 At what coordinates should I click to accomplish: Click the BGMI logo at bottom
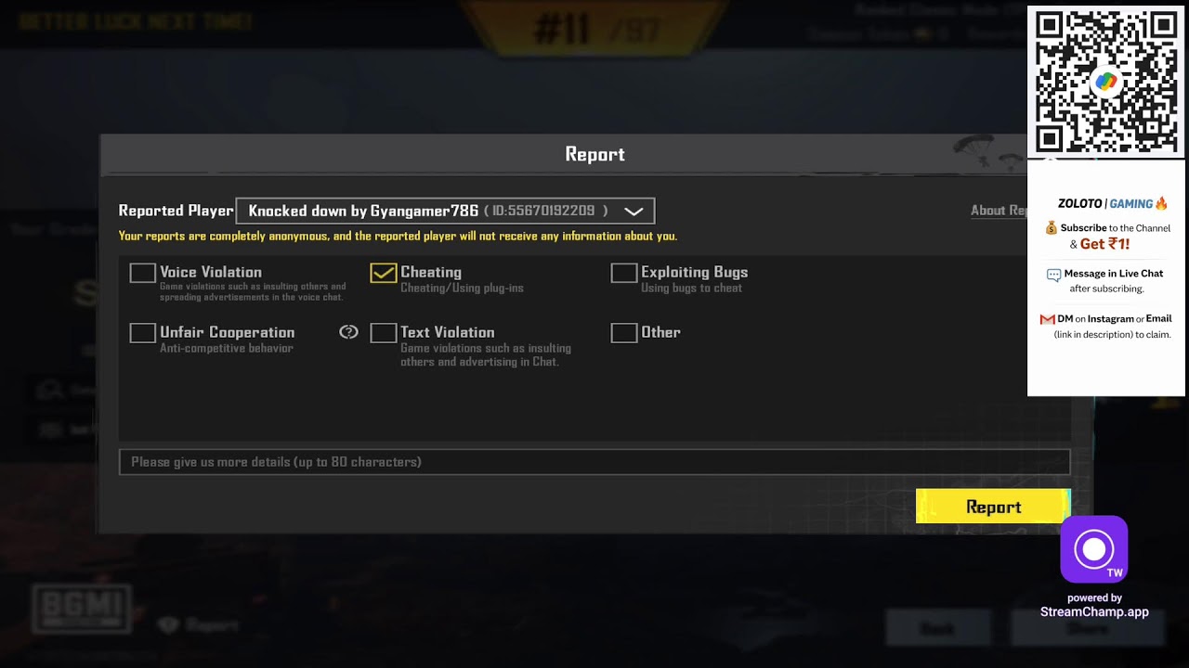click(81, 608)
